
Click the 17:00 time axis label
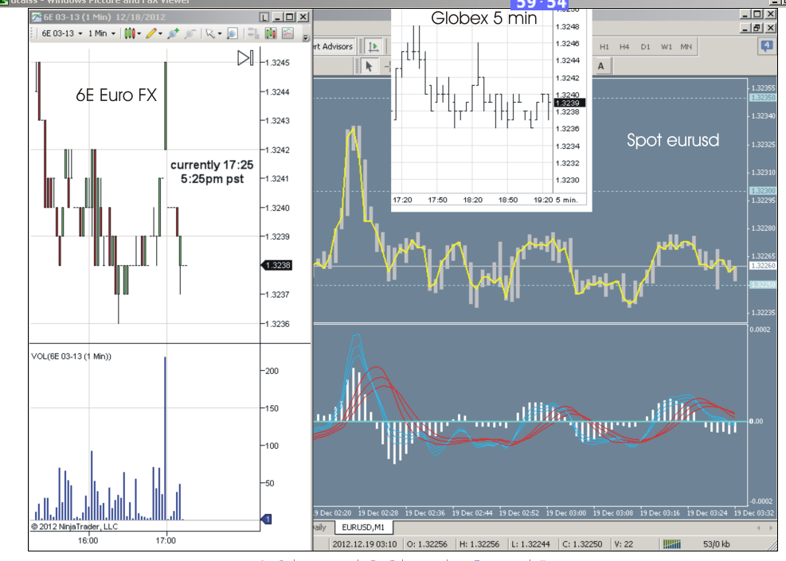point(166,541)
